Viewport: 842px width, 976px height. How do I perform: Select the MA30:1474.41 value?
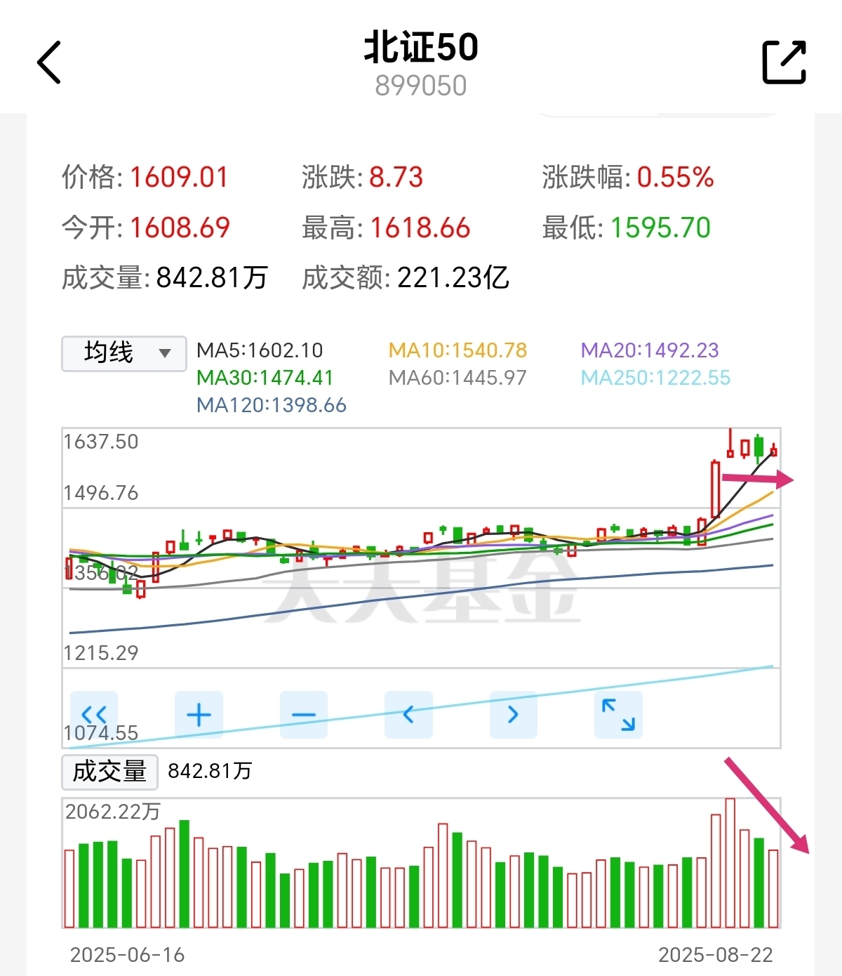(265, 378)
